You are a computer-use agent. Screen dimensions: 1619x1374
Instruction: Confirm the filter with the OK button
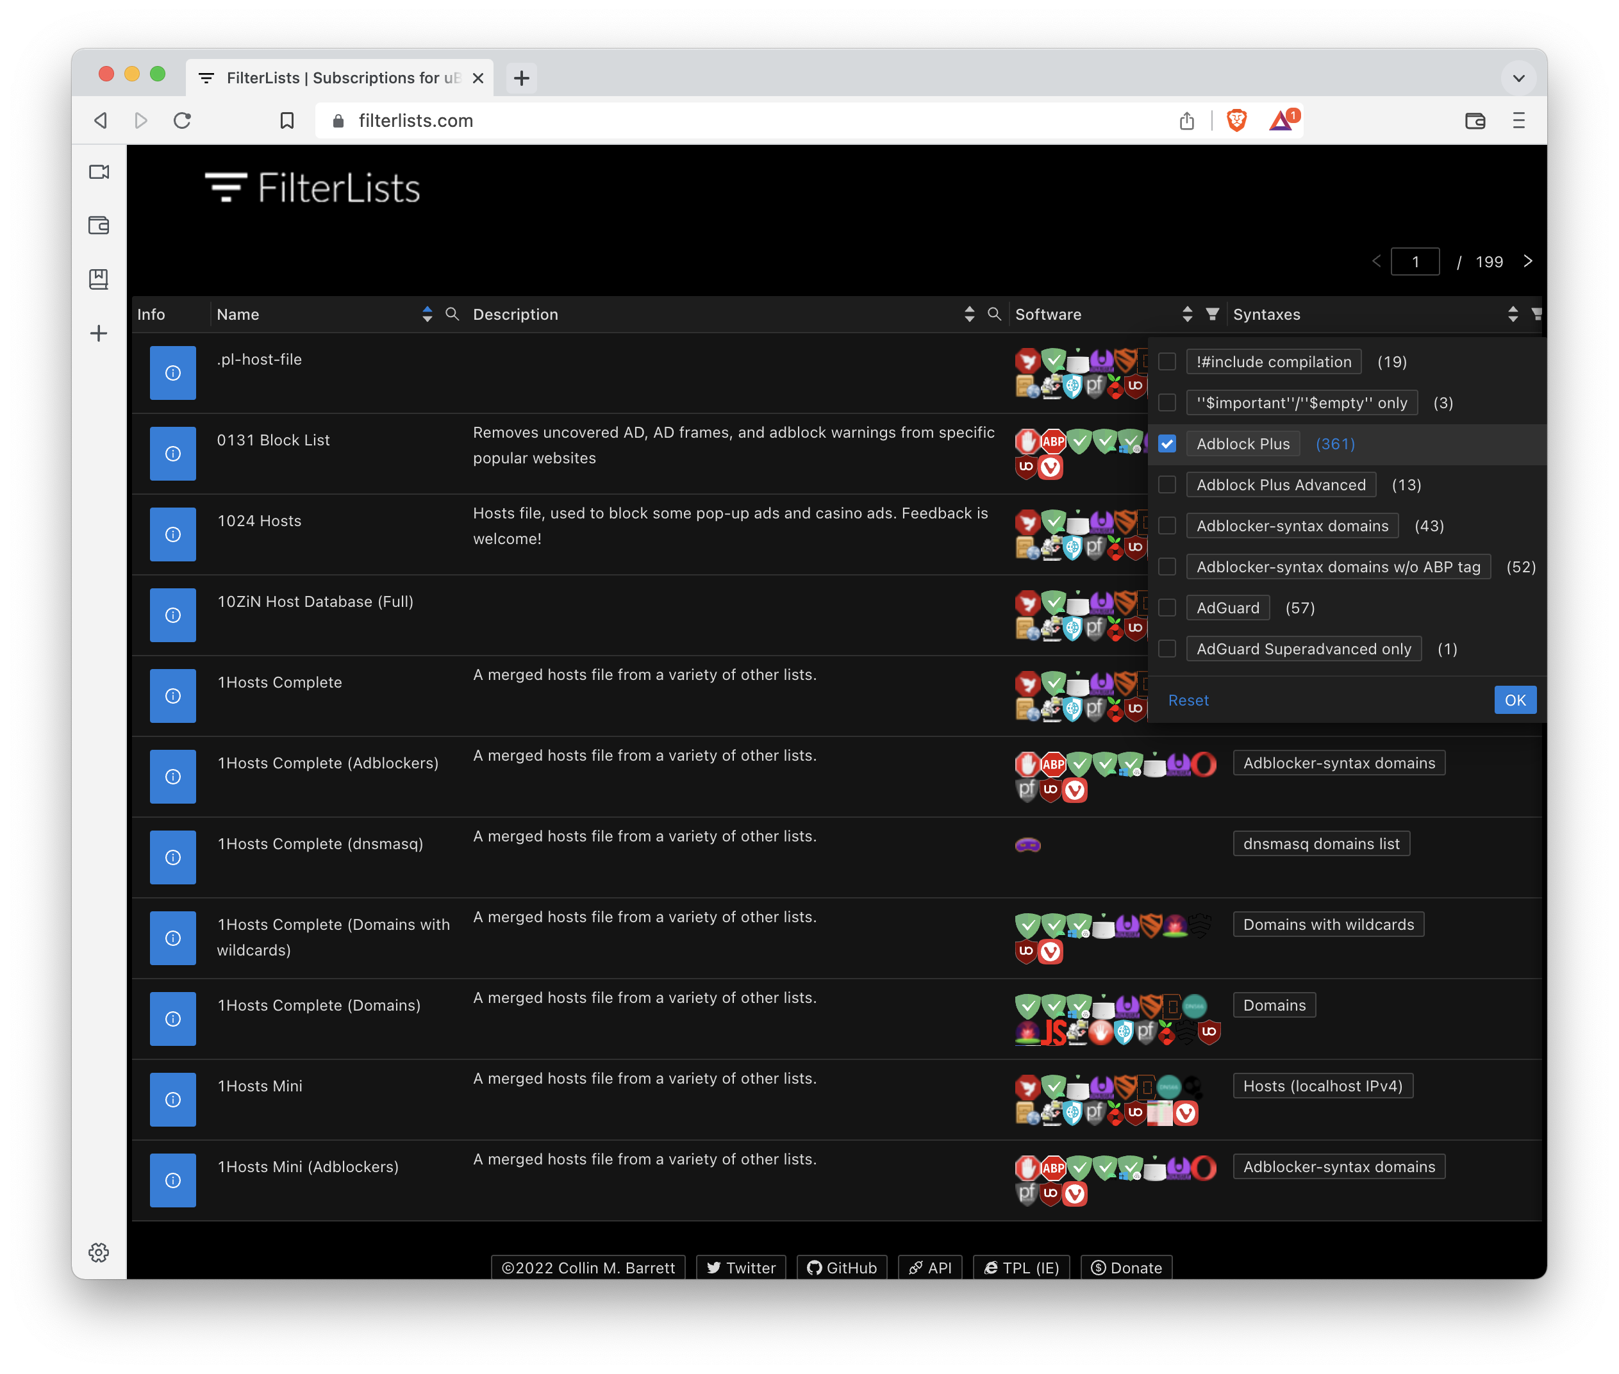1515,699
